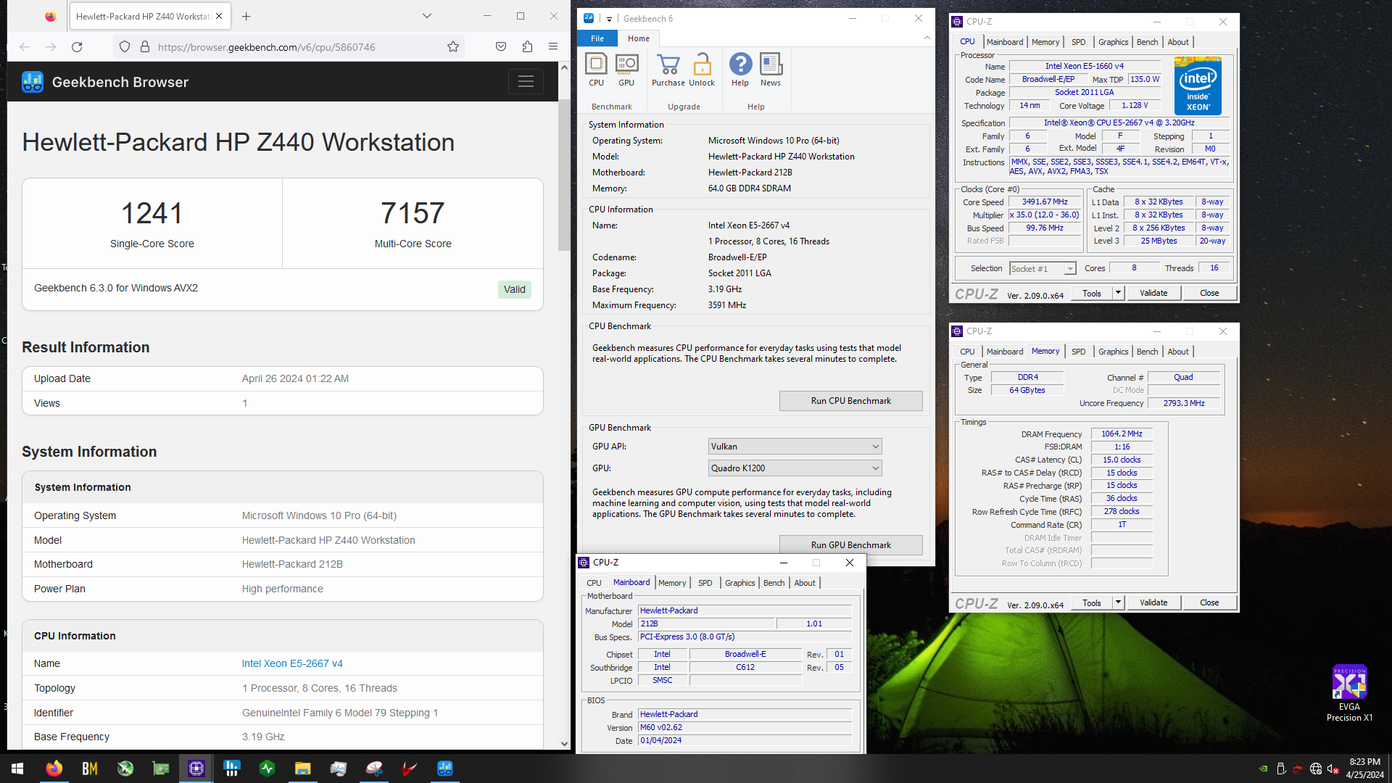The height and width of the screenshot is (783, 1392).
Task: List all Firefox tabs with the chevron
Action: pyautogui.click(x=427, y=16)
